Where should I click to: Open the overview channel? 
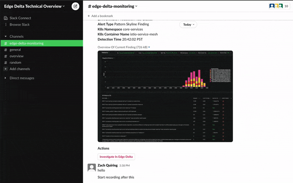[x=16, y=56]
